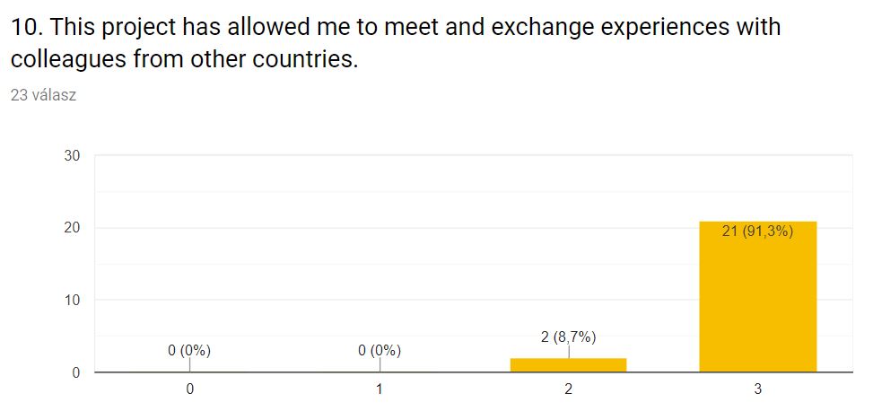Click the '23 válasz' response count text
The image size is (873, 411).
pos(43,95)
